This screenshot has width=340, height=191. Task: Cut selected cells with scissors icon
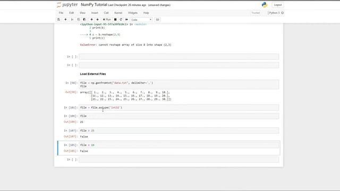tap(72, 20)
